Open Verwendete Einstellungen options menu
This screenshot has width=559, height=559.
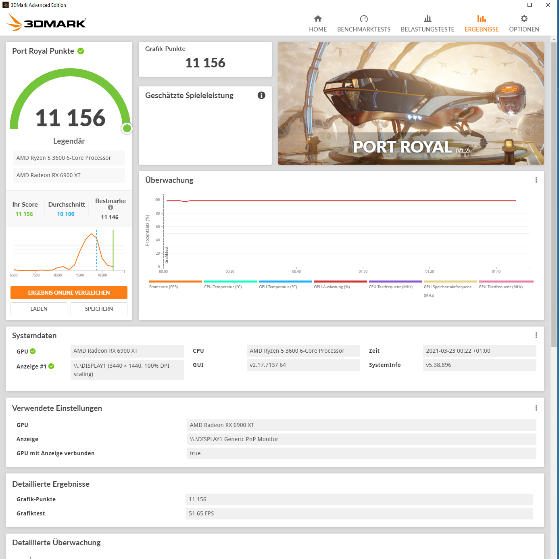coord(536,408)
